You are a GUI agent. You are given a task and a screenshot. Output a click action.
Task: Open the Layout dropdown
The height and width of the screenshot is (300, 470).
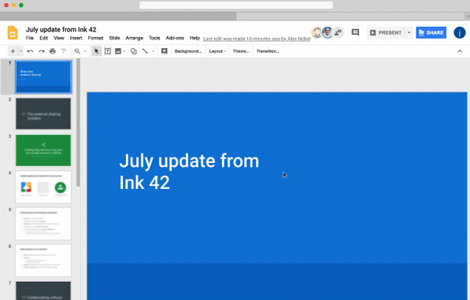pyautogui.click(x=217, y=51)
